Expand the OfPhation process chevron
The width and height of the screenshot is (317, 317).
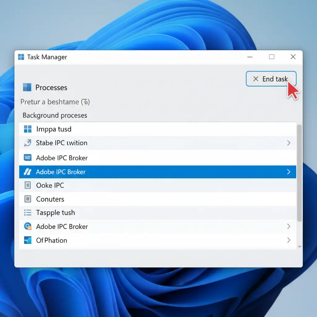pos(289,240)
